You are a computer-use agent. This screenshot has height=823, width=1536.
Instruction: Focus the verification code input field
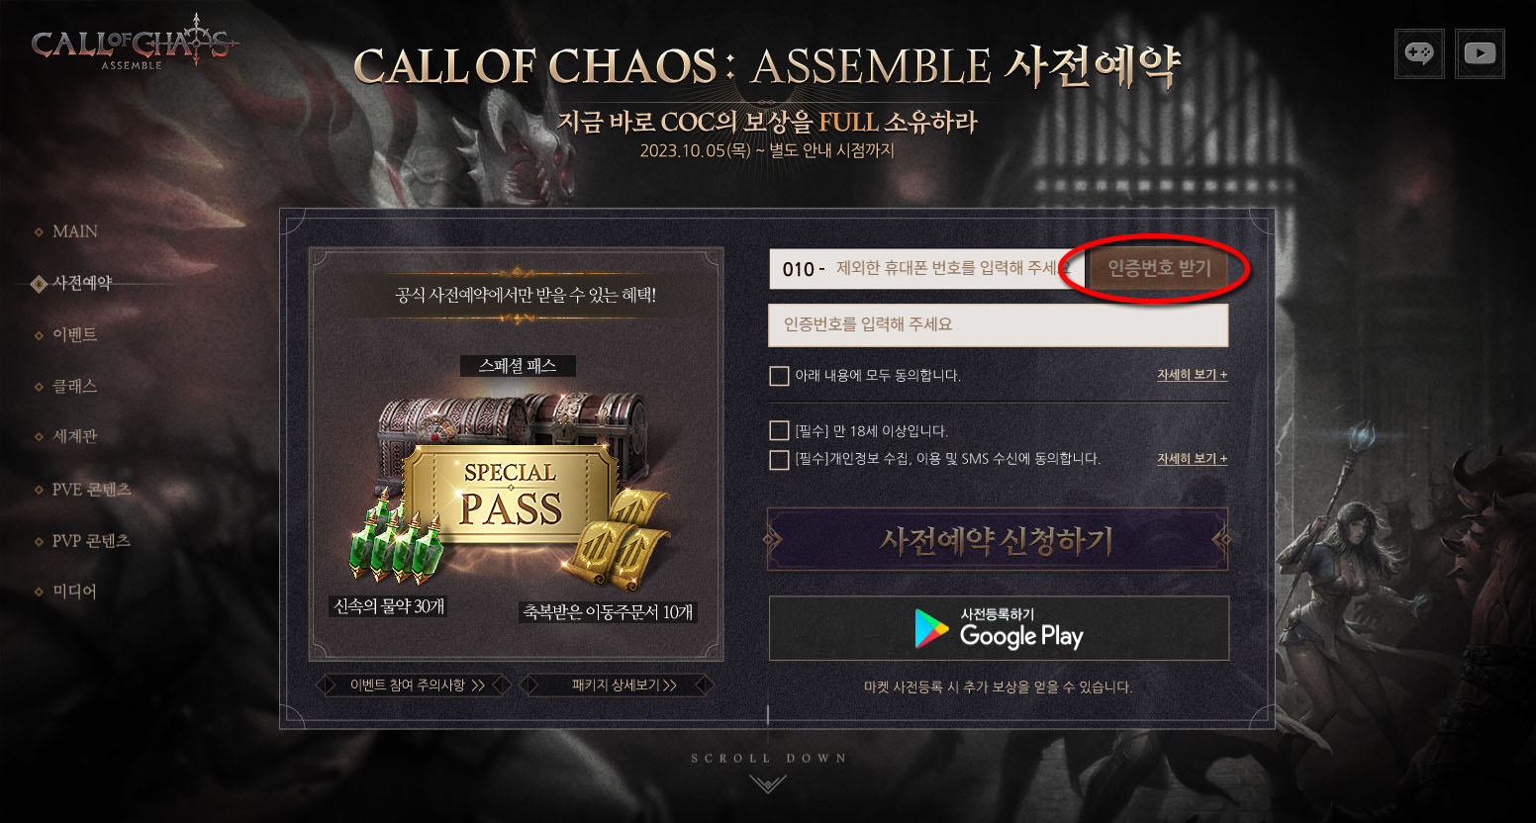tap(999, 324)
